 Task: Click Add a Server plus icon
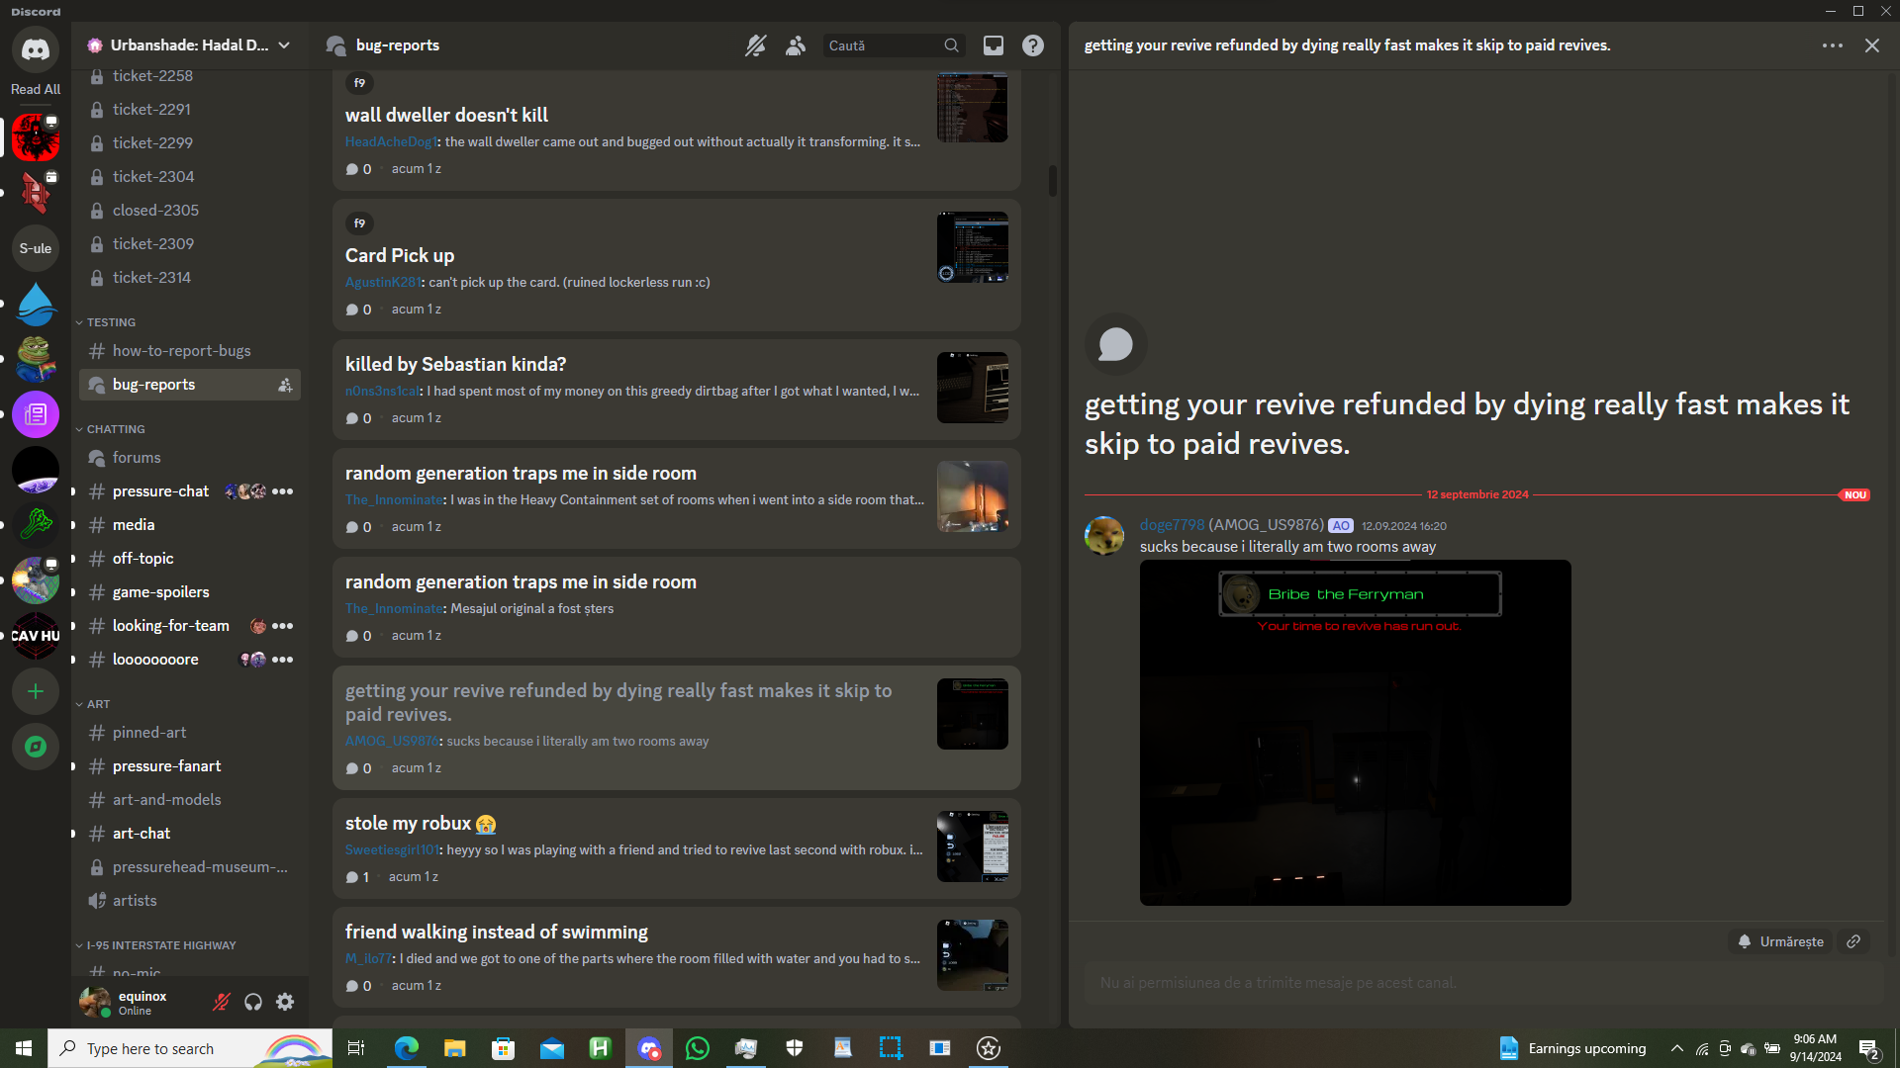click(x=36, y=691)
